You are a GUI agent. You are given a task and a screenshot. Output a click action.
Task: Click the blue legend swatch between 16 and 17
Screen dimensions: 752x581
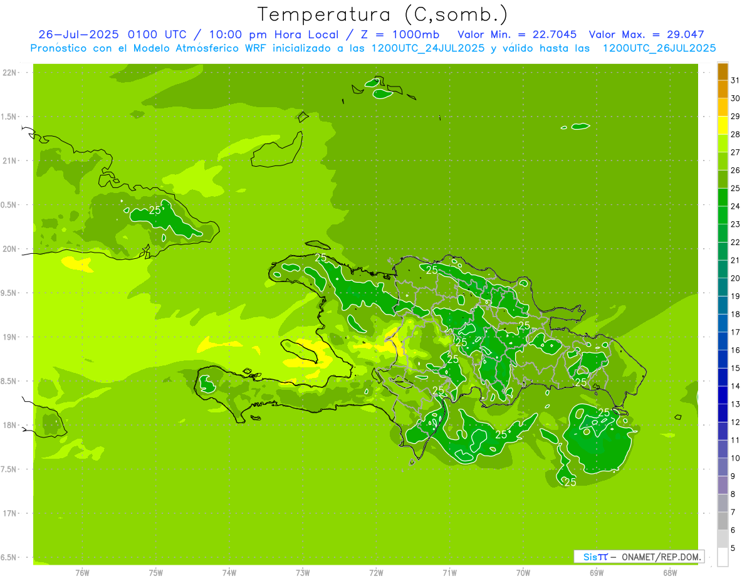tap(723, 341)
